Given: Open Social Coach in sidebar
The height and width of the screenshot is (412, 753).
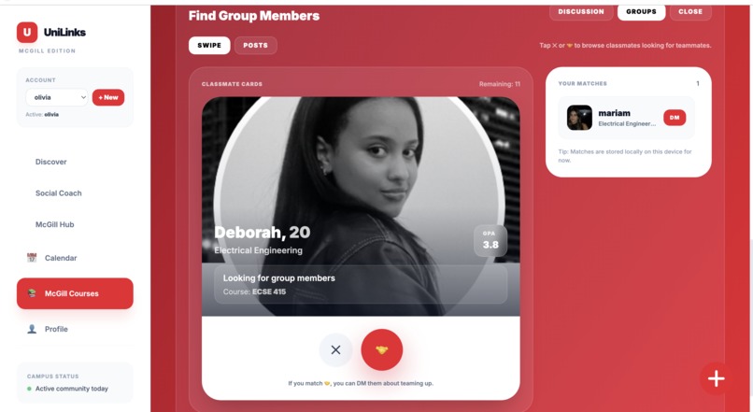Looking at the screenshot, I should pyautogui.click(x=59, y=193).
